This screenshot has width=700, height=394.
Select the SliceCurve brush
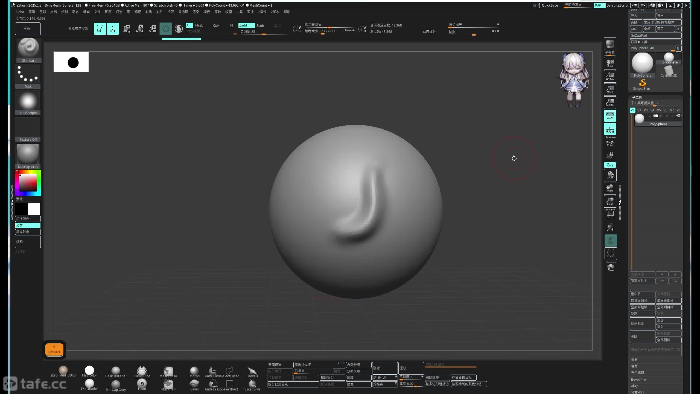click(252, 385)
